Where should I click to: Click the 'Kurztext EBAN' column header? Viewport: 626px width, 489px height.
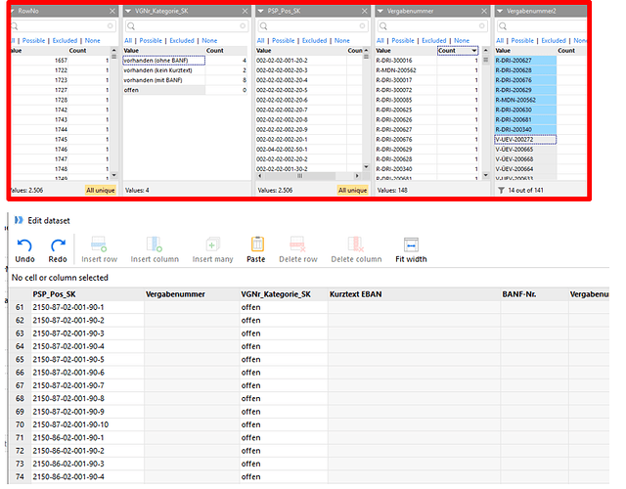tap(358, 293)
